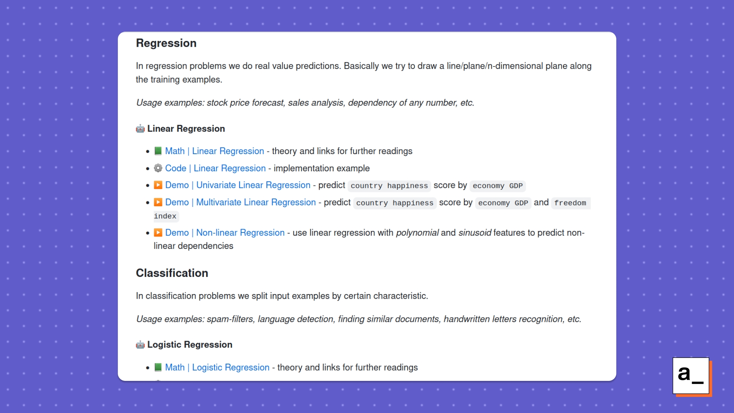Click the play icon before Univariate Linear Regression demo
This screenshot has width=734, height=413.
158,185
